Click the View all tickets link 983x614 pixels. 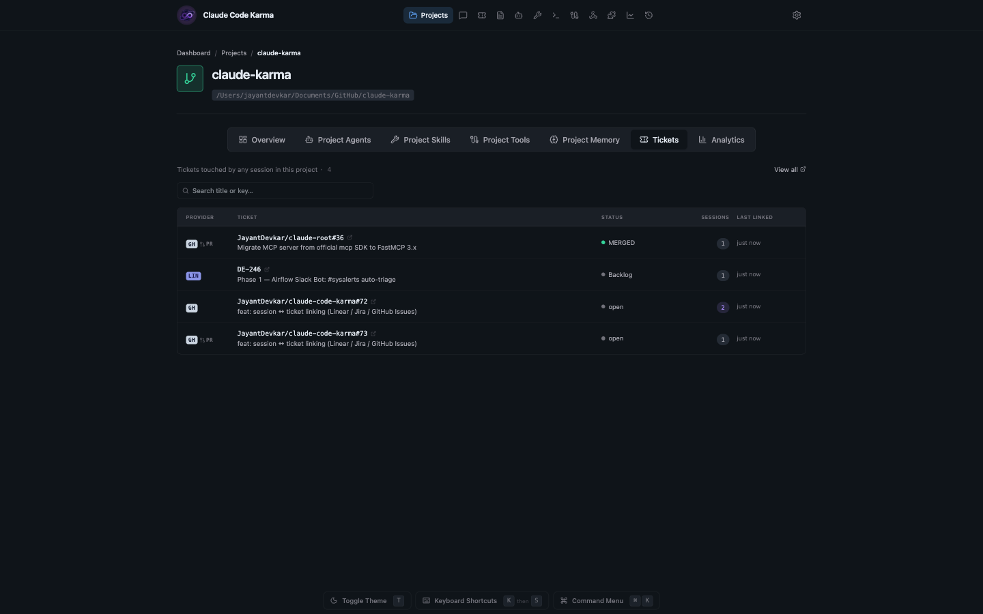pyautogui.click(x=790, y=170)
